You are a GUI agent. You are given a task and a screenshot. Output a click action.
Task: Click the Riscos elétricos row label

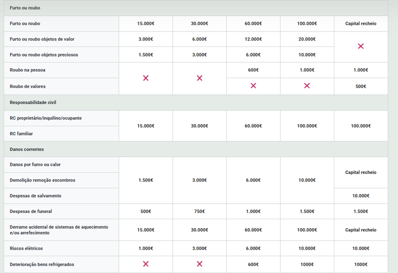pyautogui.click(x=26, y=248)
